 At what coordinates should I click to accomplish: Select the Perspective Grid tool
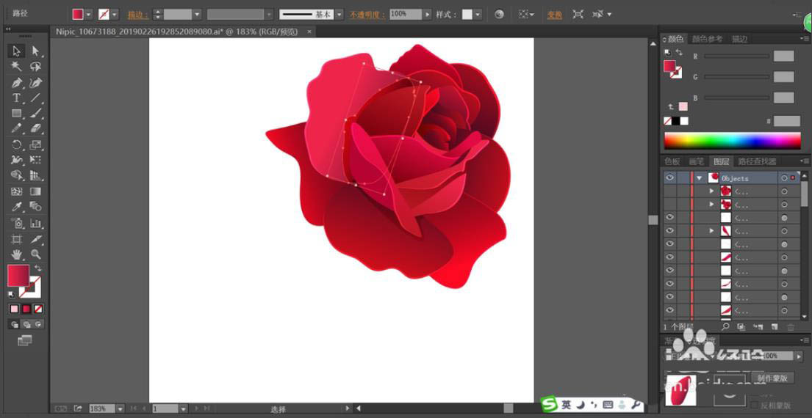(35, 176)
